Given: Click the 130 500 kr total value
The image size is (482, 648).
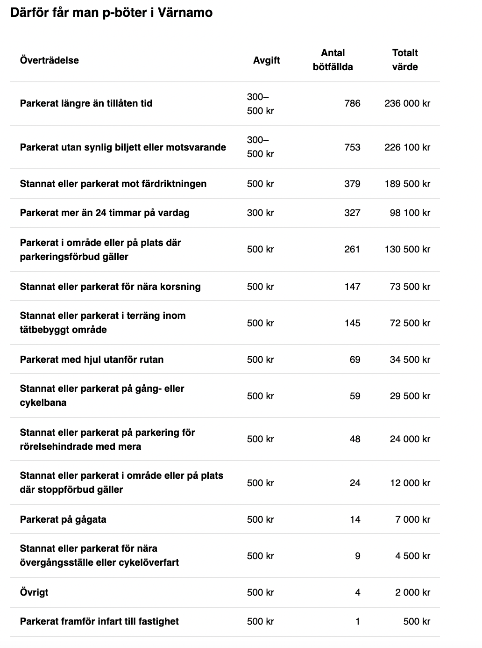Looking at the screenshot, I should click(x=407, y=249).
